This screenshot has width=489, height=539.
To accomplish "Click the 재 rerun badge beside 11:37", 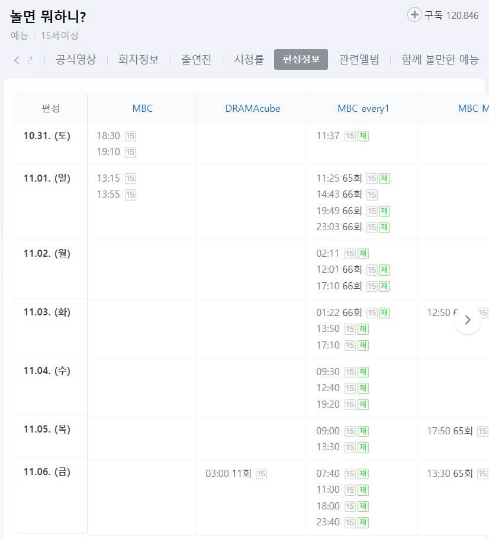I will [363, 136].
